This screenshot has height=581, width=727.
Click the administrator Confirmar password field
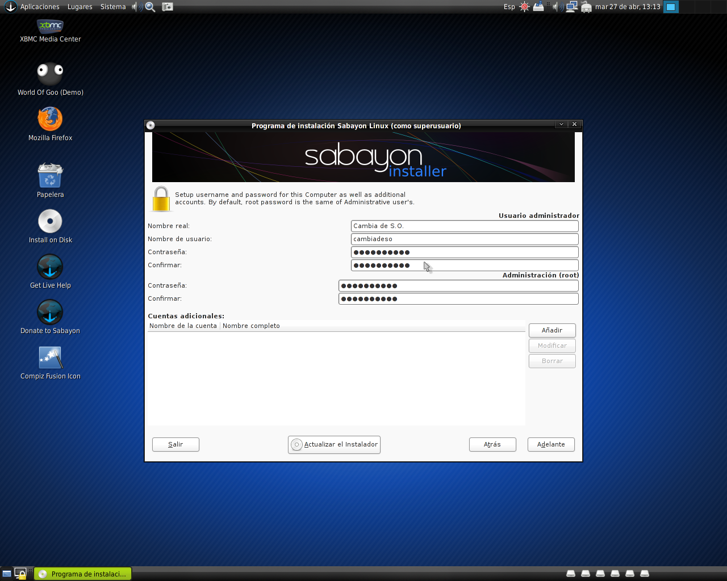coord(465,265)
